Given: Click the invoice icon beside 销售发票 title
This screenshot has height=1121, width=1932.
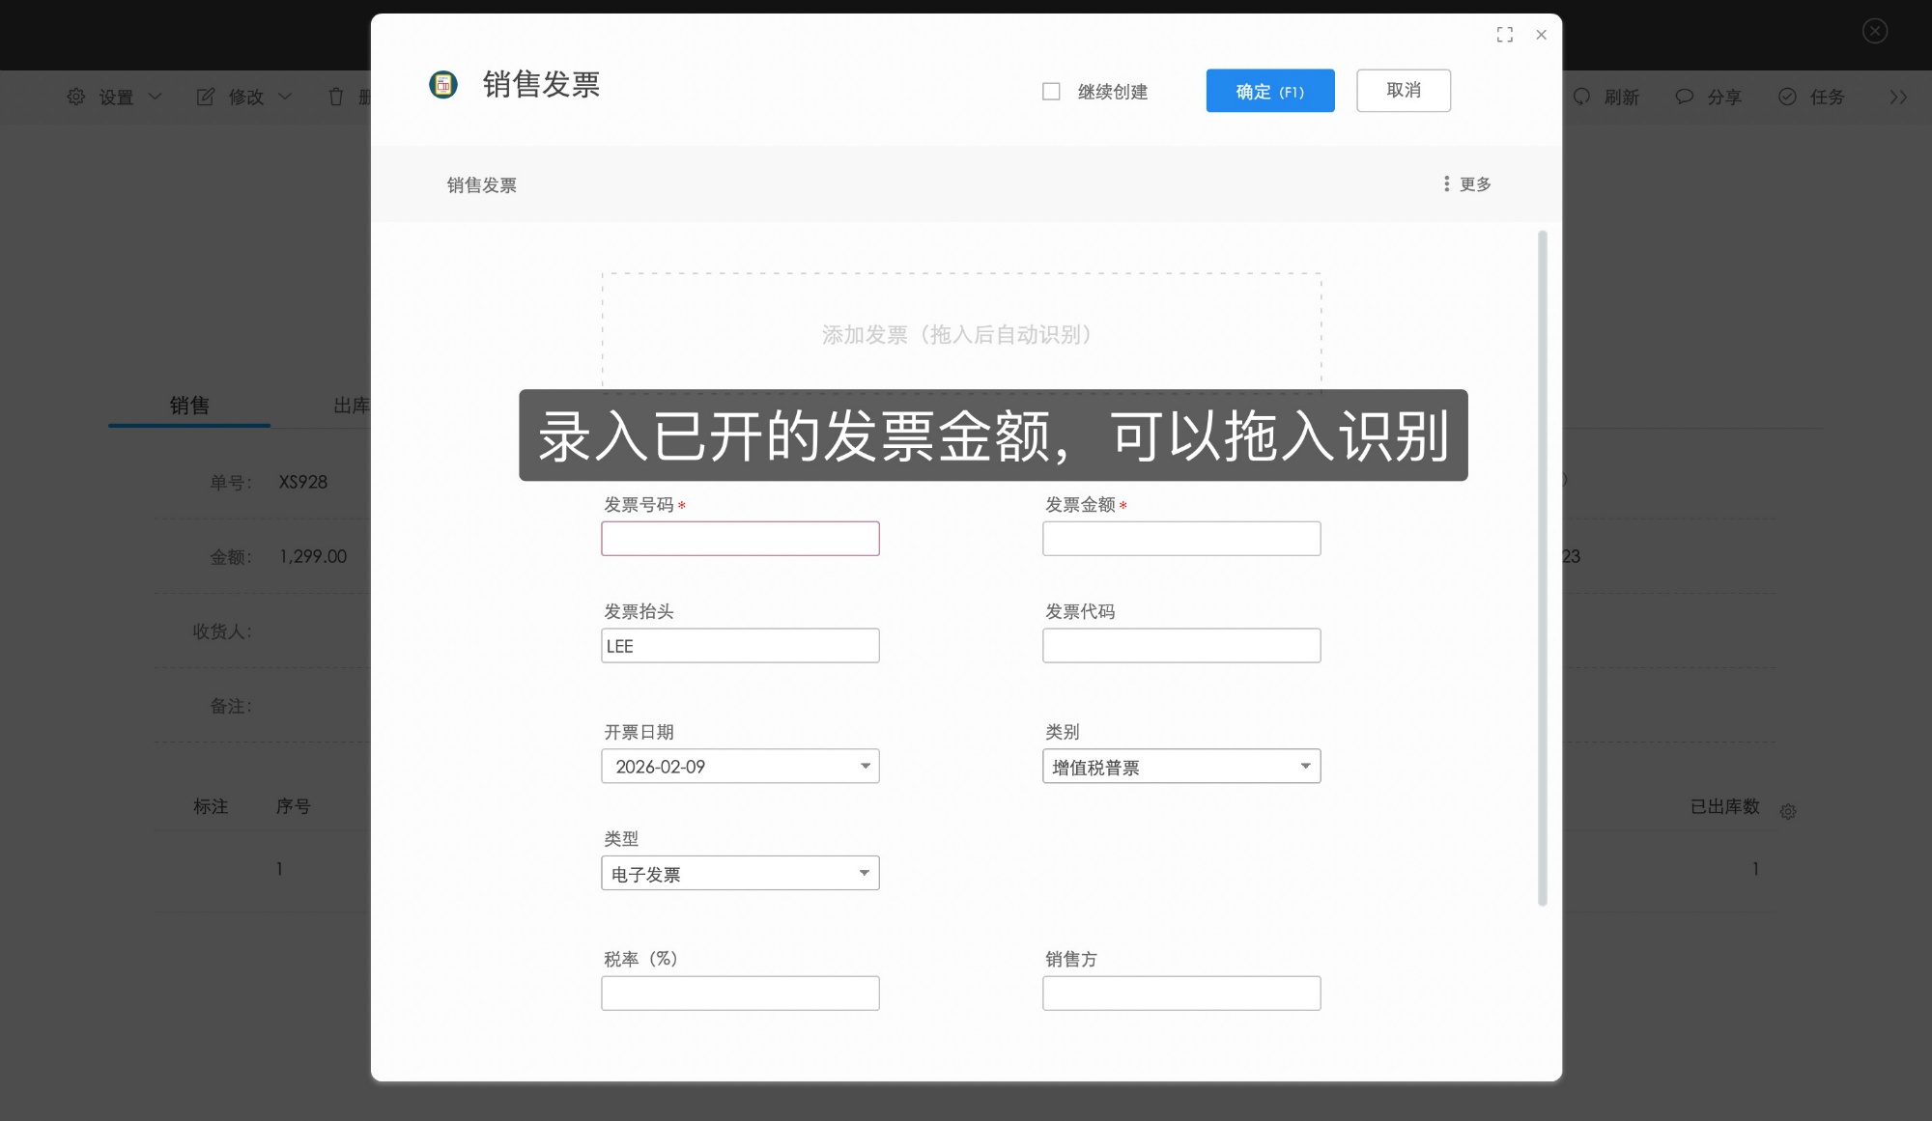Looking at the screenshot, I should [443, 85].
